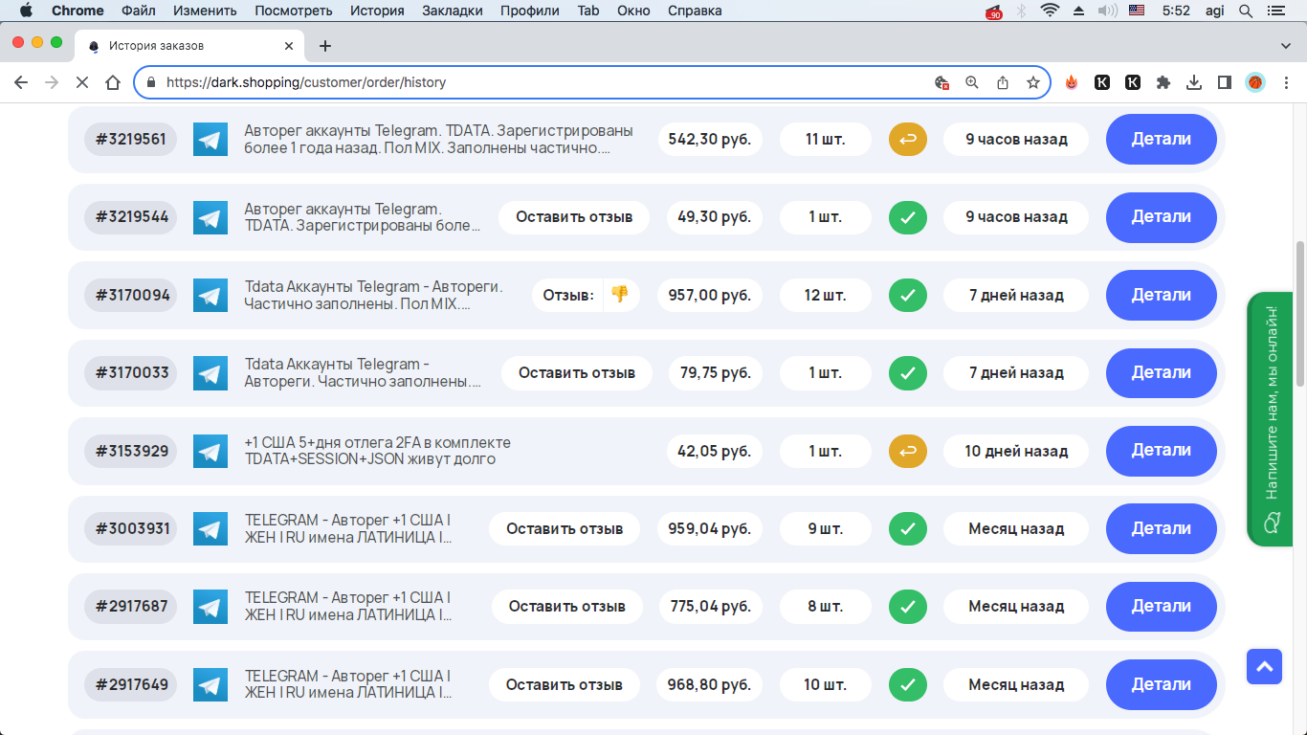
Task: Click the Telegram icon of order #3003931
Action: click(x=210, y=529)
